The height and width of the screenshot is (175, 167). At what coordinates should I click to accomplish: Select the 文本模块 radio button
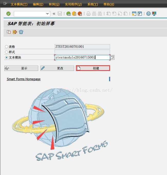pyautogui.click(x=6, y=58)
